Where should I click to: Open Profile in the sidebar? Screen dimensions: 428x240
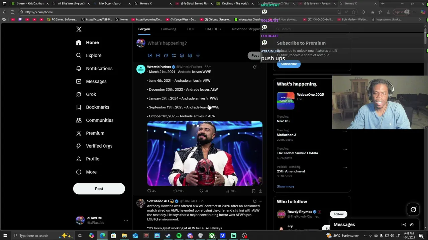click(88, 159)
